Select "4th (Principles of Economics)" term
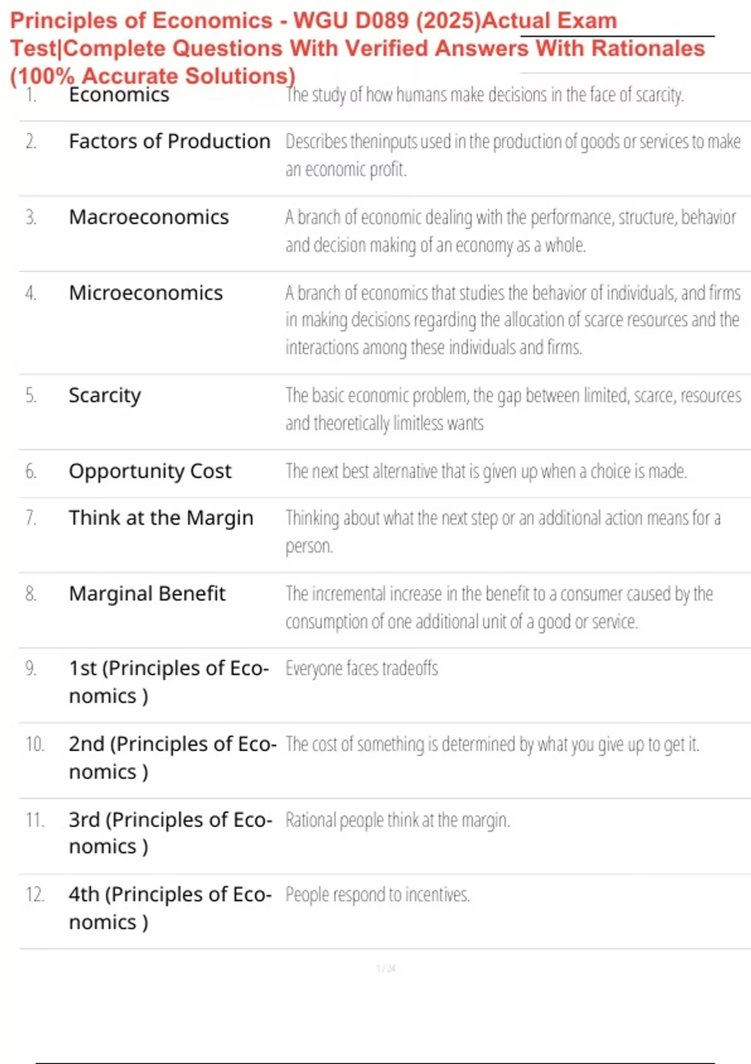Image resolution: width=751 pixels, height=1064 pixels. pyautogui.click(x=170, y=908)
